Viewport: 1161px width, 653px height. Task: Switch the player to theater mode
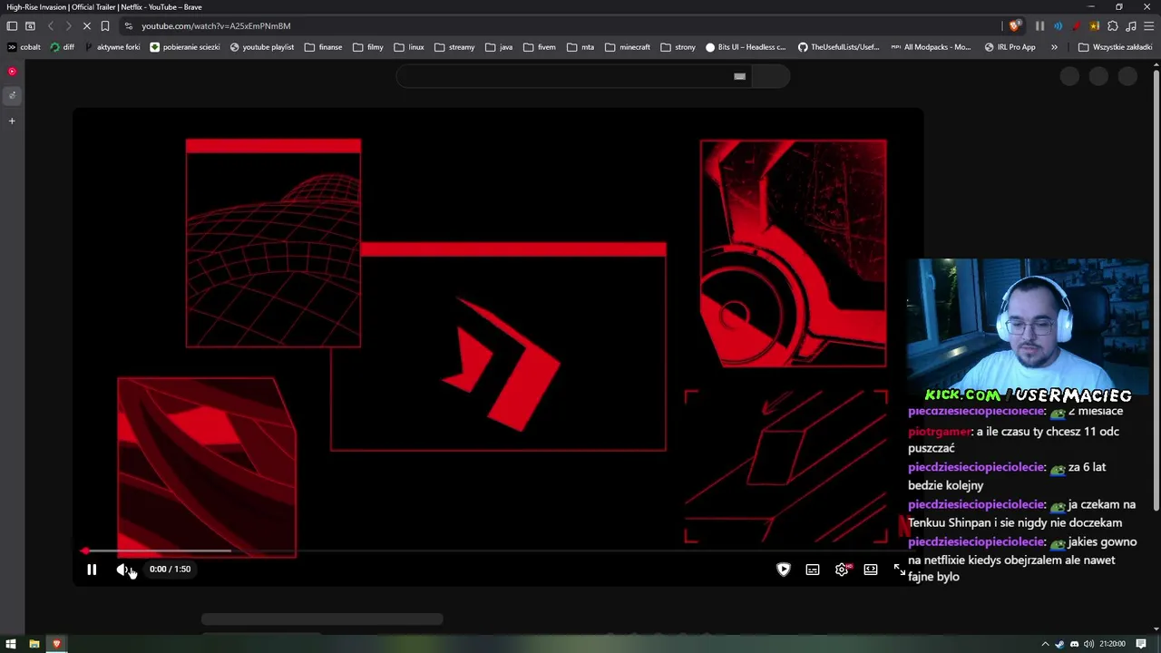click(x=871, y=570)
